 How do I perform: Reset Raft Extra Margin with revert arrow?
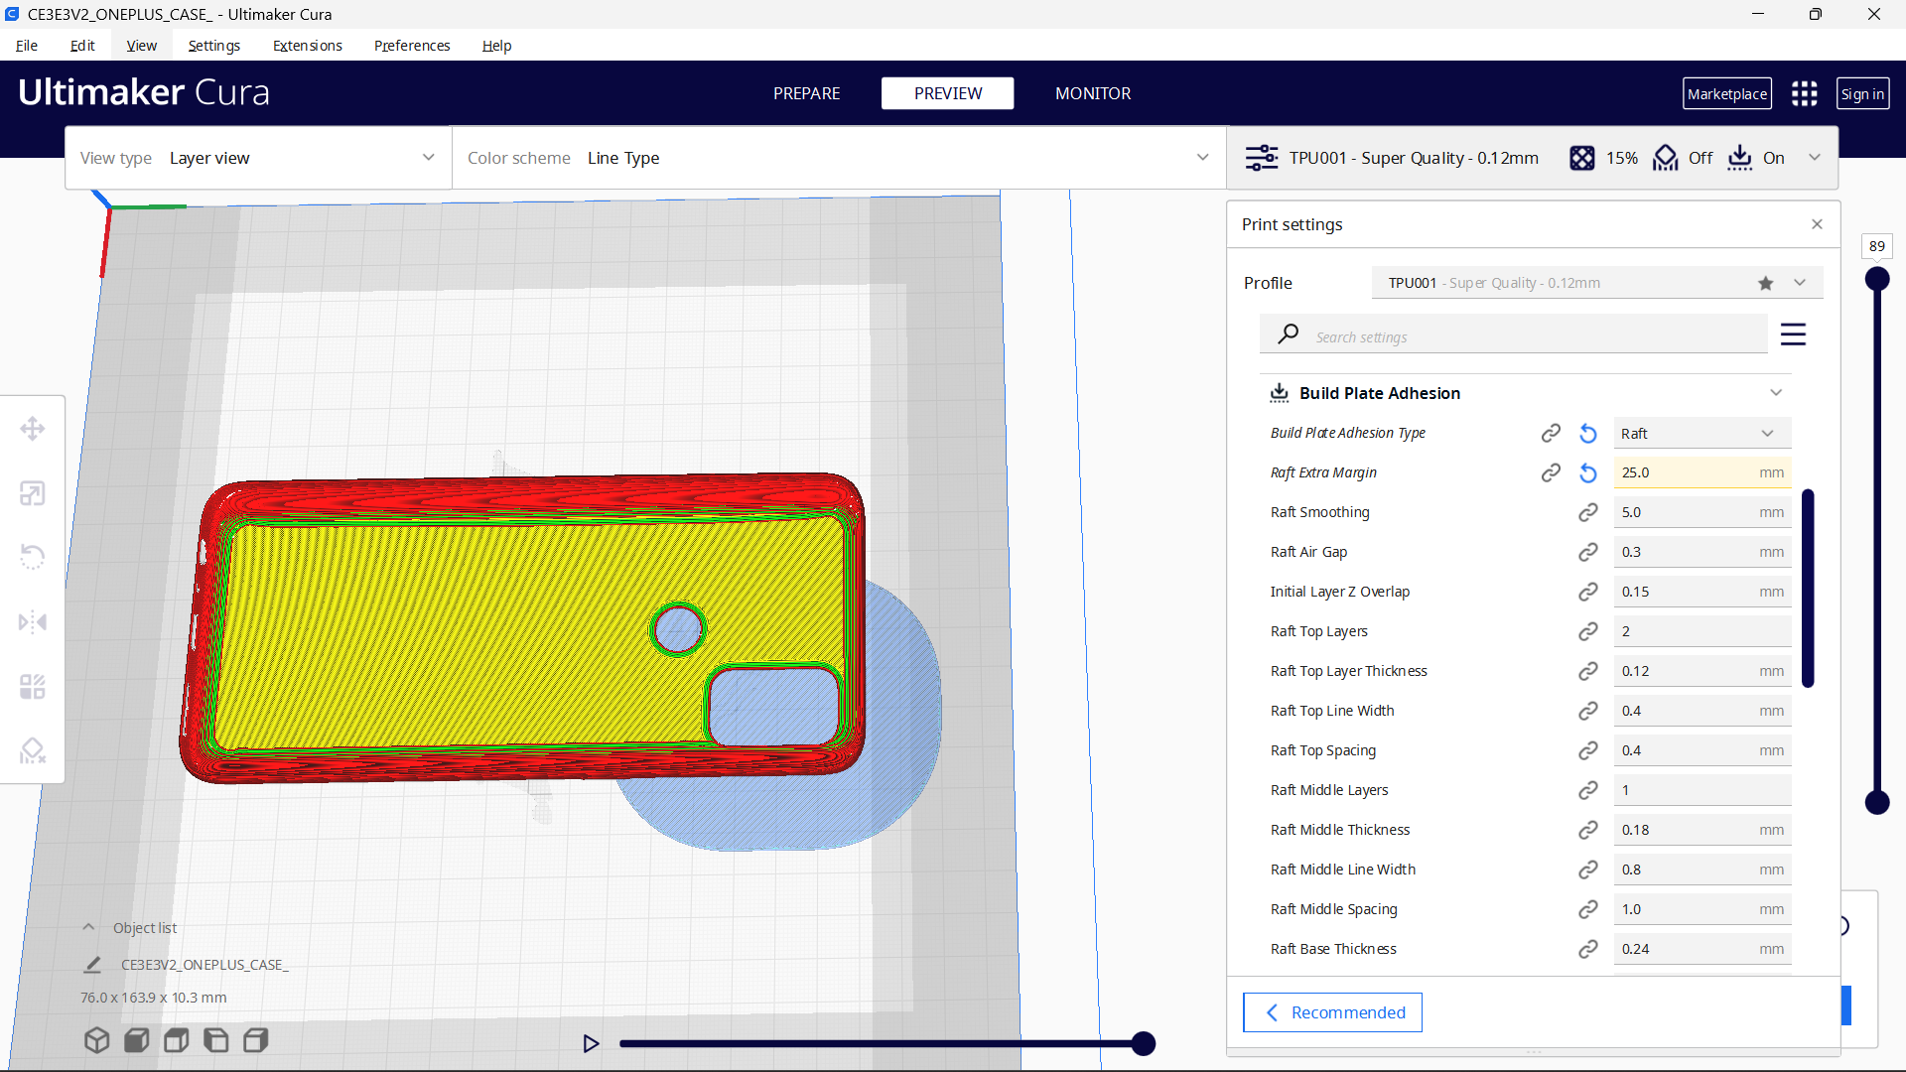1587,472
